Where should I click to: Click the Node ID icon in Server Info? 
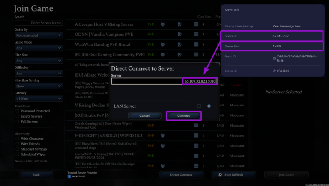[x=274, y=59]
